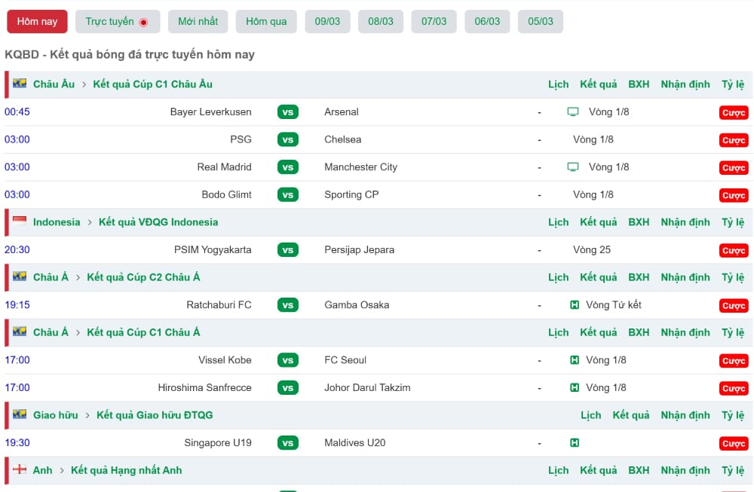Viewport: 754px width, 492px height.
Task: Click VS badge for Bodo Glimt vs Sporting CP
Action: [288, 195]
